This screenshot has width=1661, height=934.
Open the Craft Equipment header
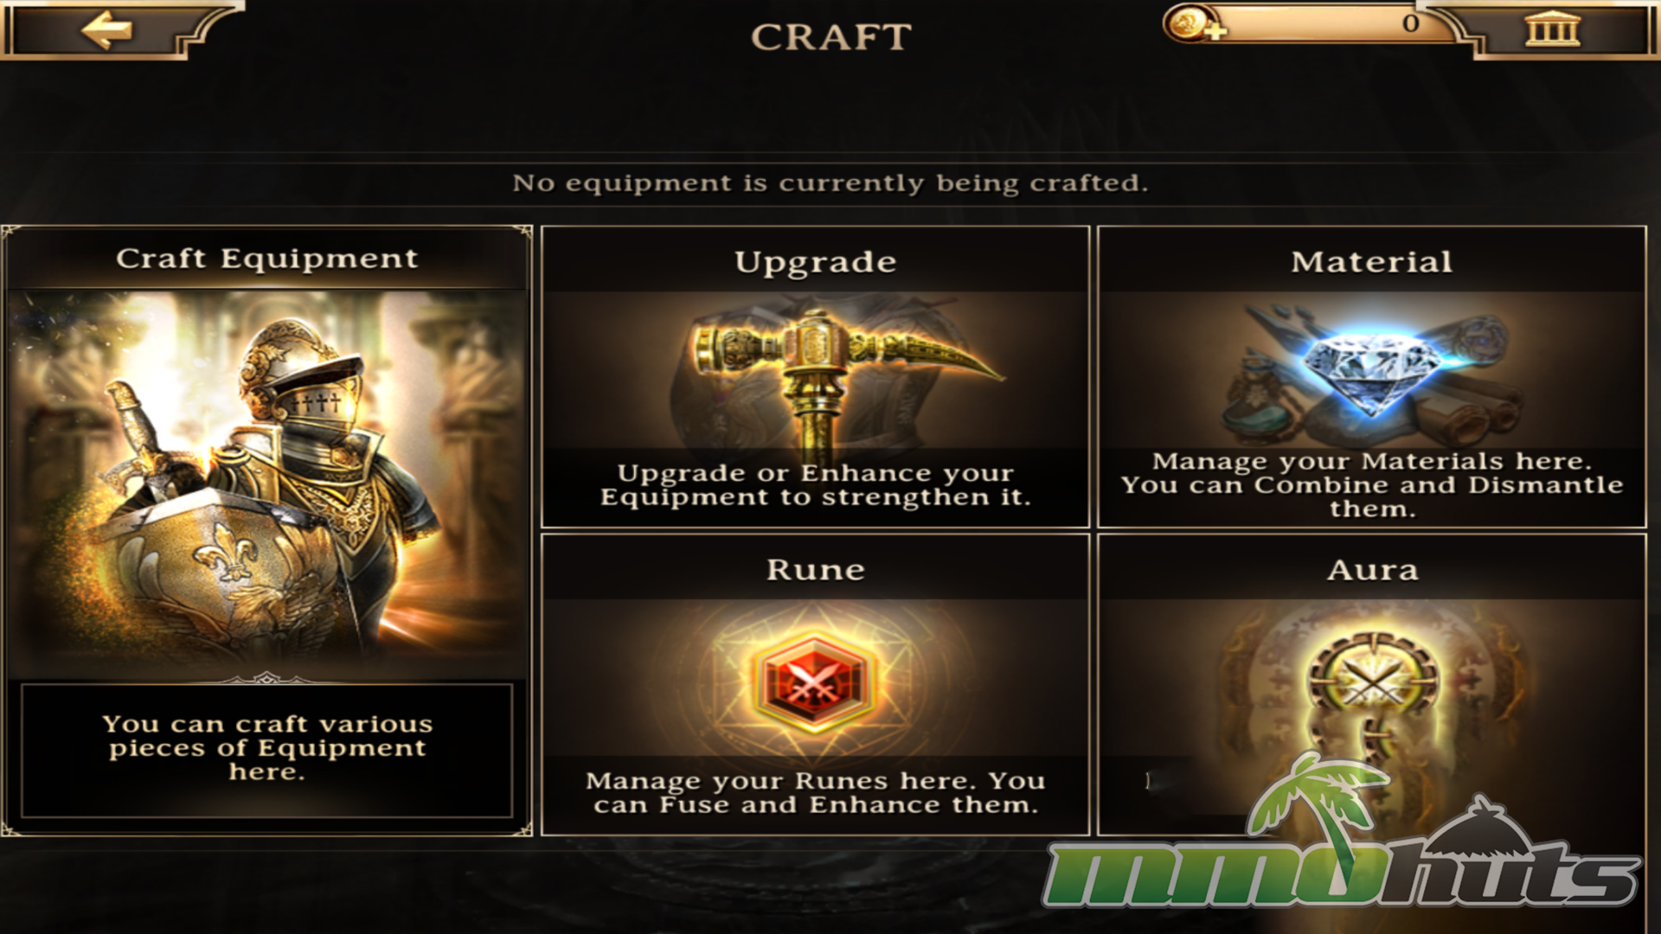(266, 259)
